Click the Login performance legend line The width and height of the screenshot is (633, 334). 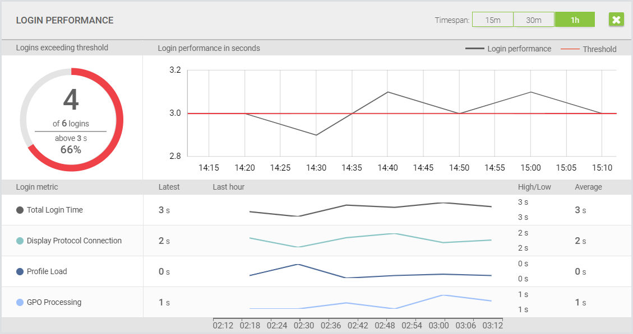[474, 49]
